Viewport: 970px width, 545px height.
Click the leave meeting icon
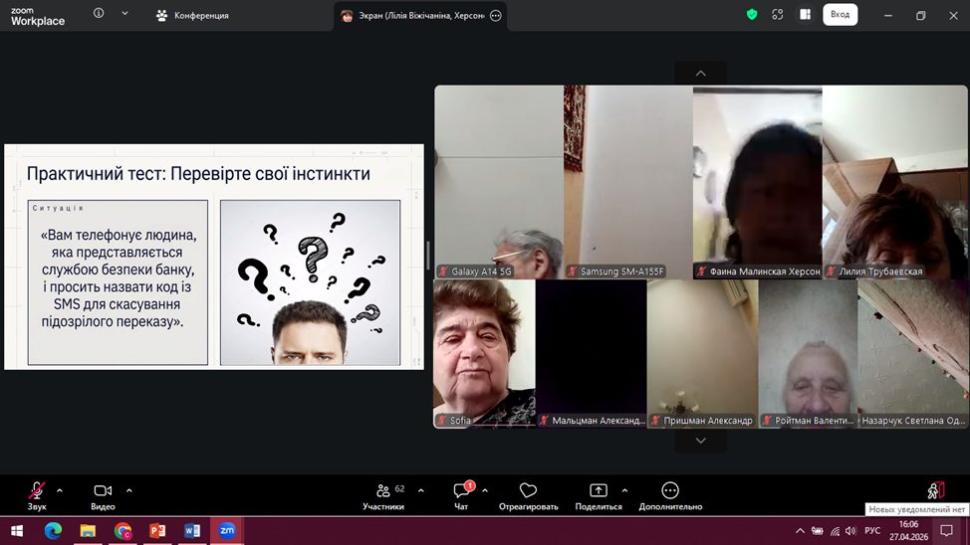(x=934, y=490)
